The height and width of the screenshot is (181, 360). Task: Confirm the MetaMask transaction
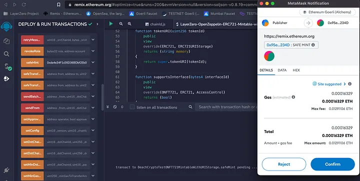tap(332, 164)
